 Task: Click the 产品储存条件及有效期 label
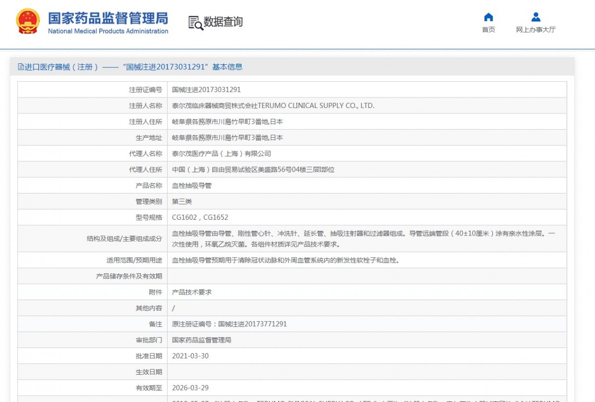click(x=129, y=276)
